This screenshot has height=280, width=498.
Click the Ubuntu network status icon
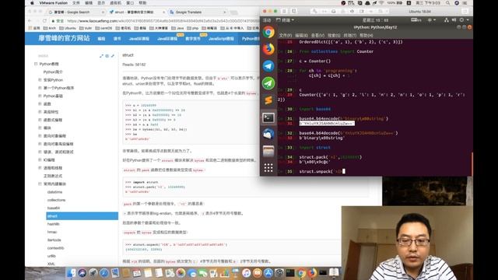(x=447, y=19)
